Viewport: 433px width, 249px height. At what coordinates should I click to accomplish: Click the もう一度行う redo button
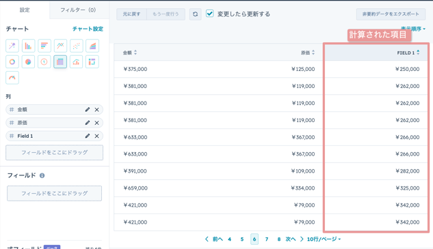(166, 14)
